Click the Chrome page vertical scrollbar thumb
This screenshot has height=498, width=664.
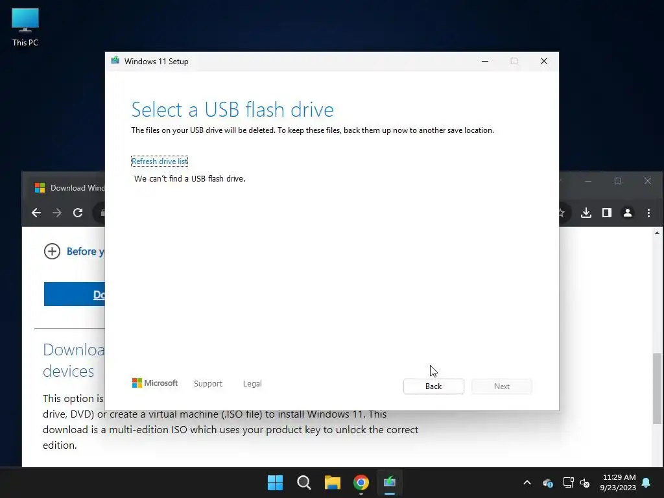tap(657, 388)
